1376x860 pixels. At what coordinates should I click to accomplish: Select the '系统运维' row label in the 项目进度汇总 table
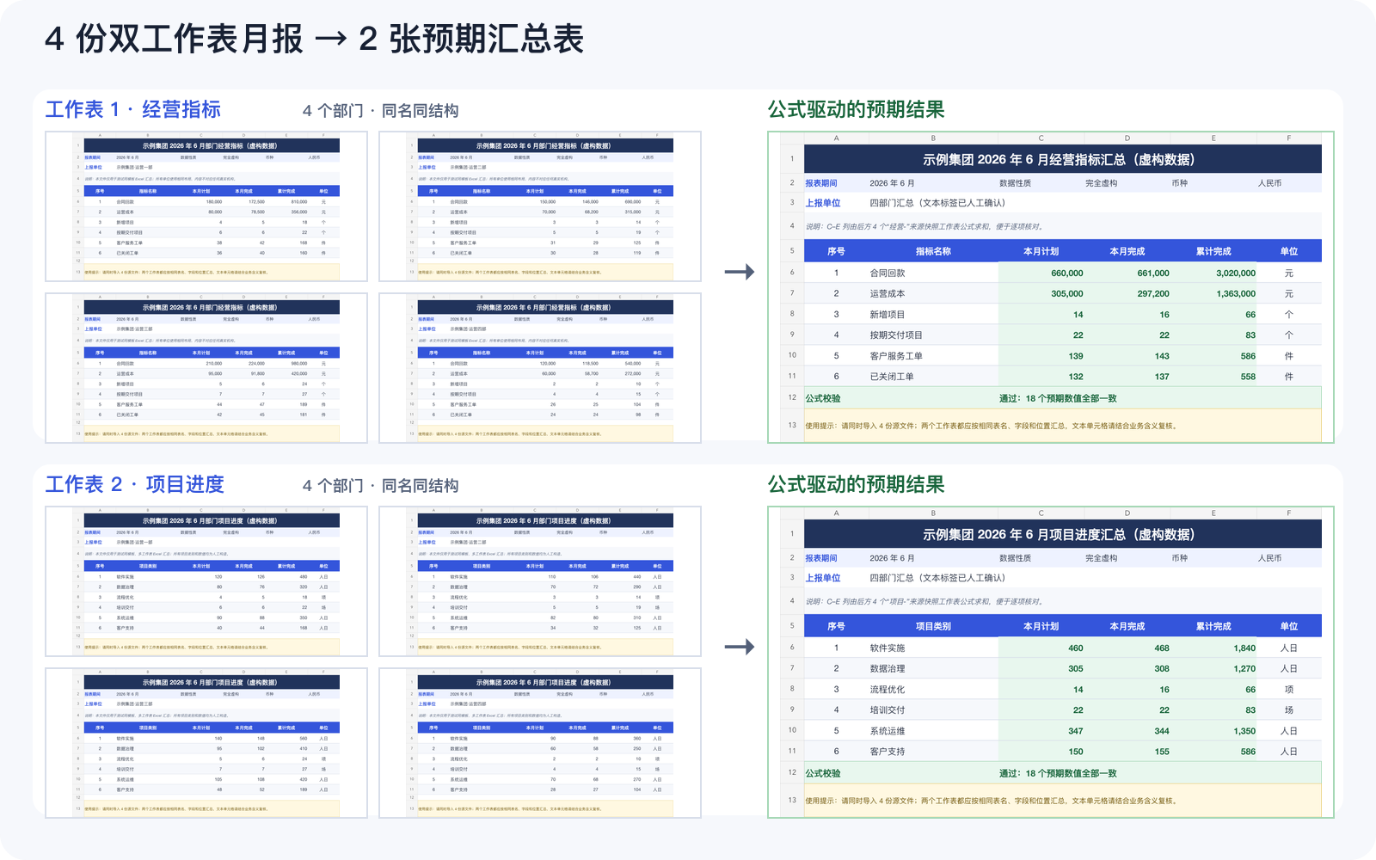point(888,730)
